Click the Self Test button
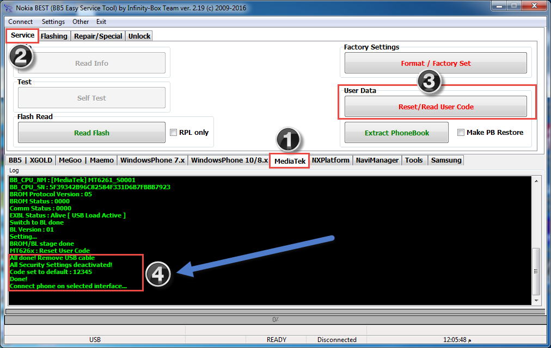This screenshot has width=551, height=348. [91, 98]
